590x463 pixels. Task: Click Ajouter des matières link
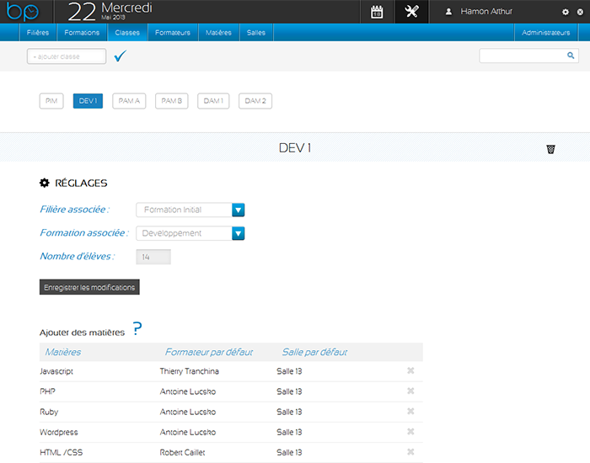(82, 333)
